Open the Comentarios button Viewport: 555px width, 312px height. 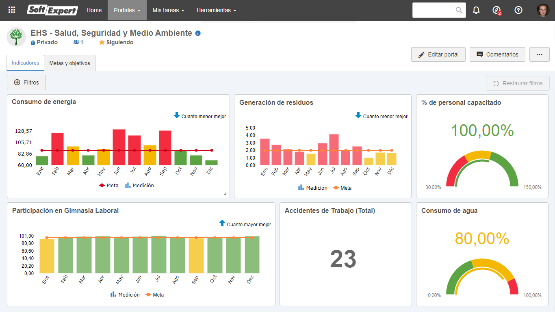tap(497, 54)
